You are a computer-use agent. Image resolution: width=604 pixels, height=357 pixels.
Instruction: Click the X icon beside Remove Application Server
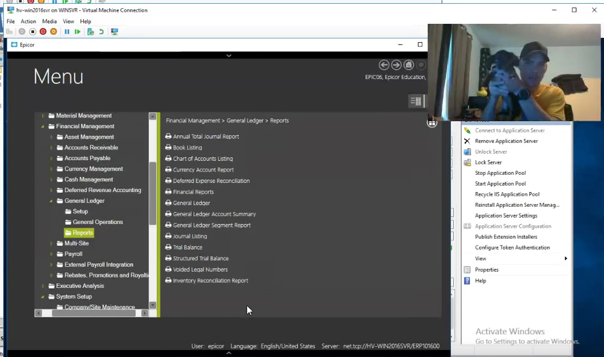click(467, 141)
